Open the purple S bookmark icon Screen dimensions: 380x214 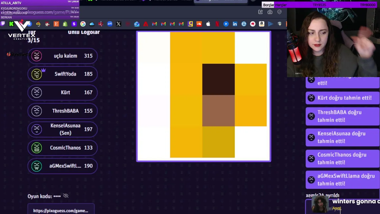74,24
